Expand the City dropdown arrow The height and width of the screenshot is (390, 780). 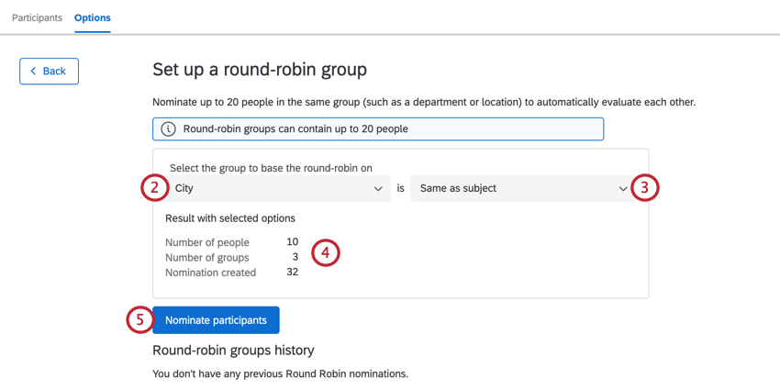[378, 189]
